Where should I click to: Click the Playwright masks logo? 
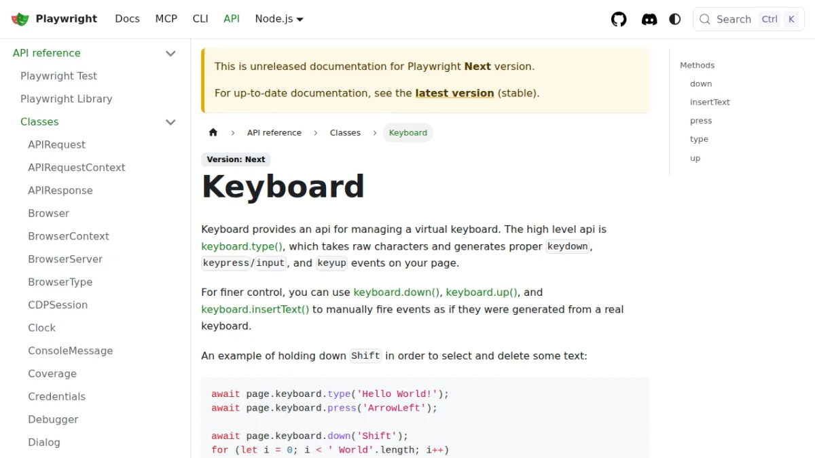[20, 19]
